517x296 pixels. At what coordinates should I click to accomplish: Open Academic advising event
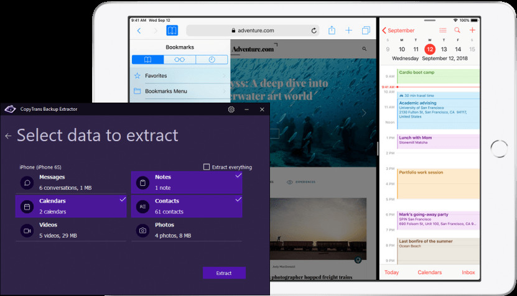coord(438,111)
